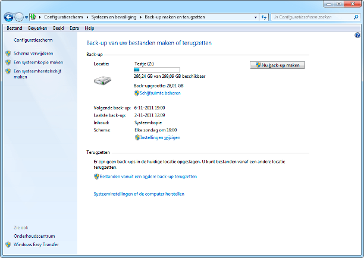
Task: Click the hard drive icon for Testje (Z:)
Action: point(102,81)
